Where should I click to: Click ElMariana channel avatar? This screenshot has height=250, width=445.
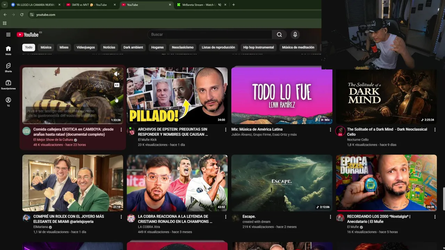[x=26, y=218]
